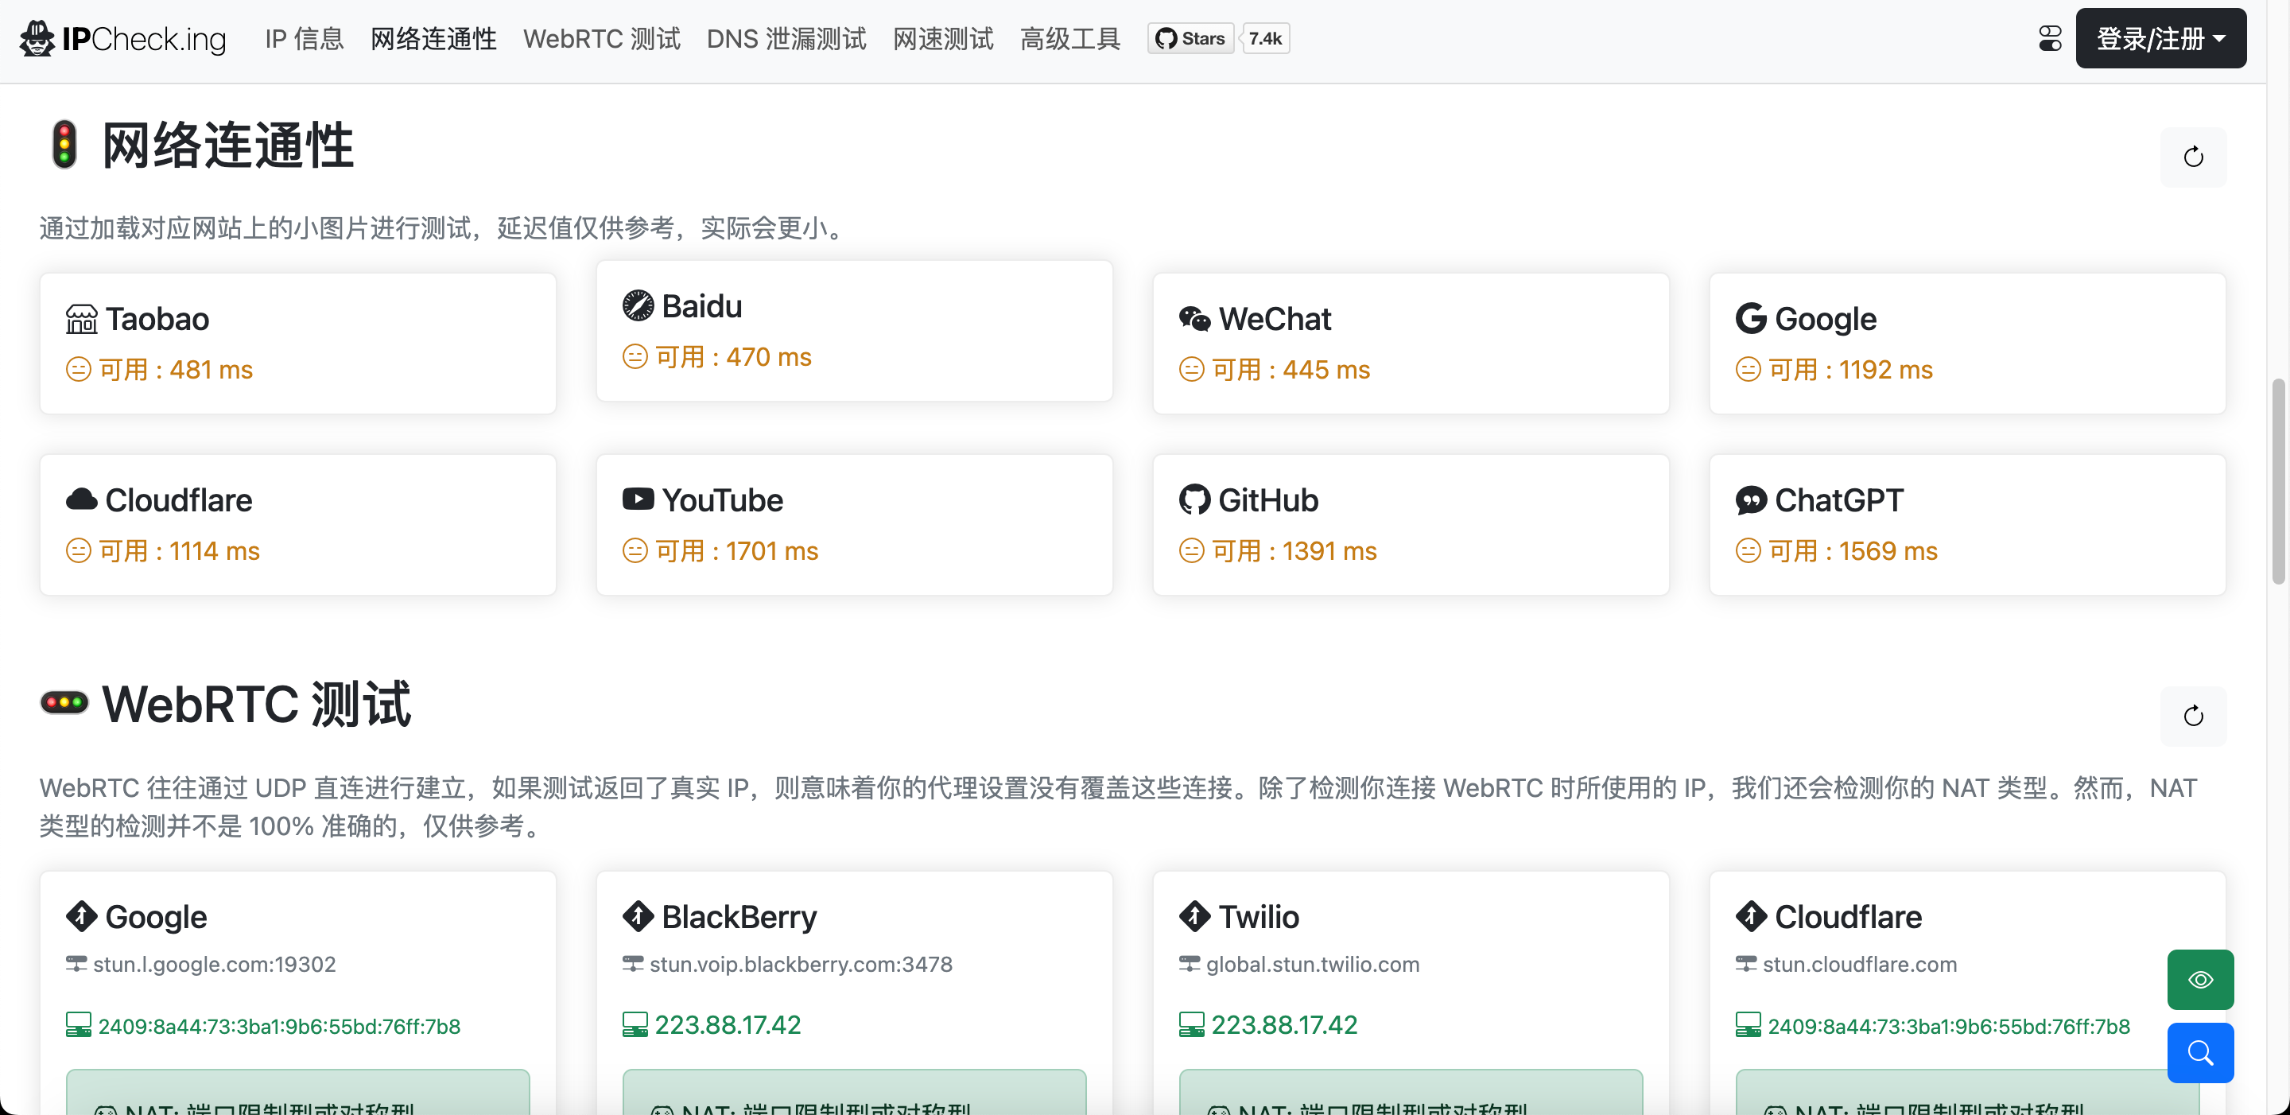
Task: Toggle the green eye visibility button
Action: (2200, 980)
